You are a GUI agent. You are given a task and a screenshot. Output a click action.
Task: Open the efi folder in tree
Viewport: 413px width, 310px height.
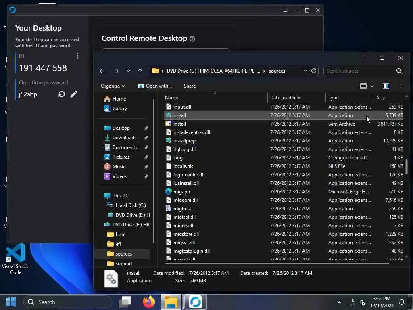(x=114, y=244)
